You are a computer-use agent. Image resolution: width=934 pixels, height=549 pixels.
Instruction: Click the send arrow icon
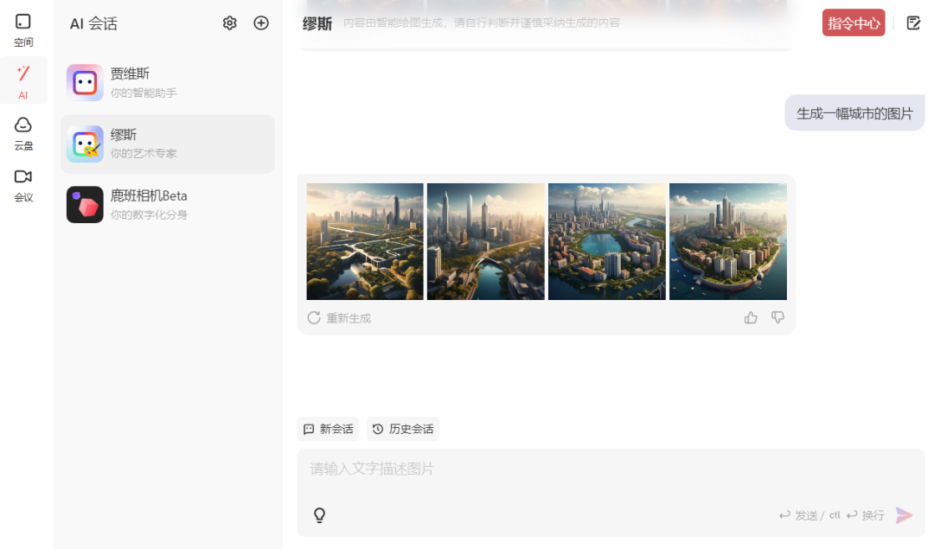click(x=905, y=515)
